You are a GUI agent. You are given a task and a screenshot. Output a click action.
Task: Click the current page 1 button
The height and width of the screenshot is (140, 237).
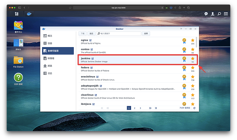click(x=129, y=108)
